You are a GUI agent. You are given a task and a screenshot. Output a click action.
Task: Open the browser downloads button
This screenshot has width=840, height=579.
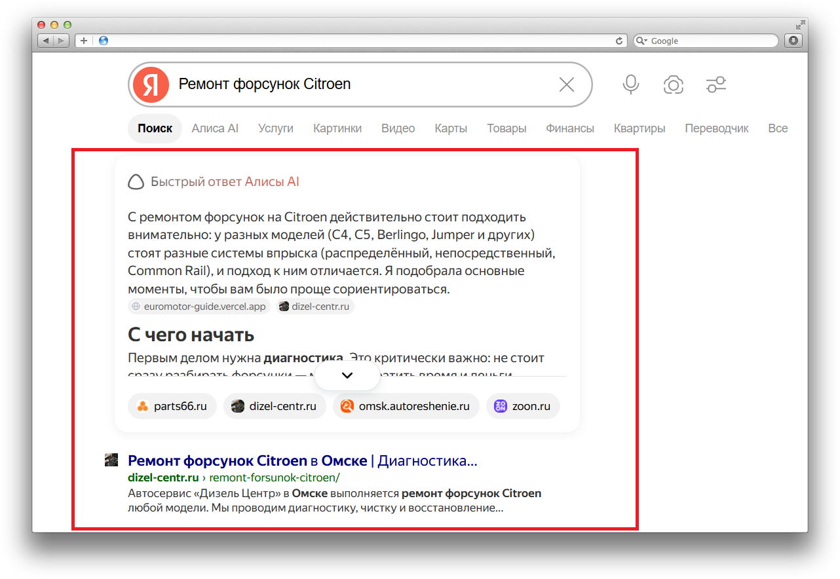(794, 41)
